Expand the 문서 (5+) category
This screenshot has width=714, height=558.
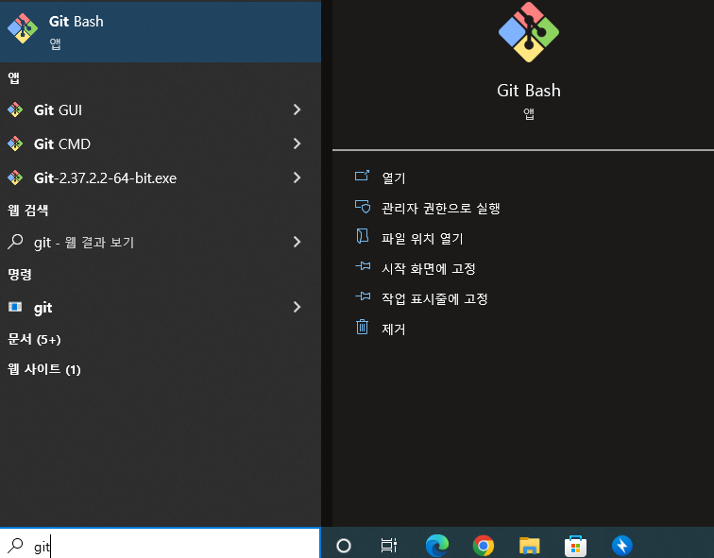pyautogui.click(x=34, y=339)
